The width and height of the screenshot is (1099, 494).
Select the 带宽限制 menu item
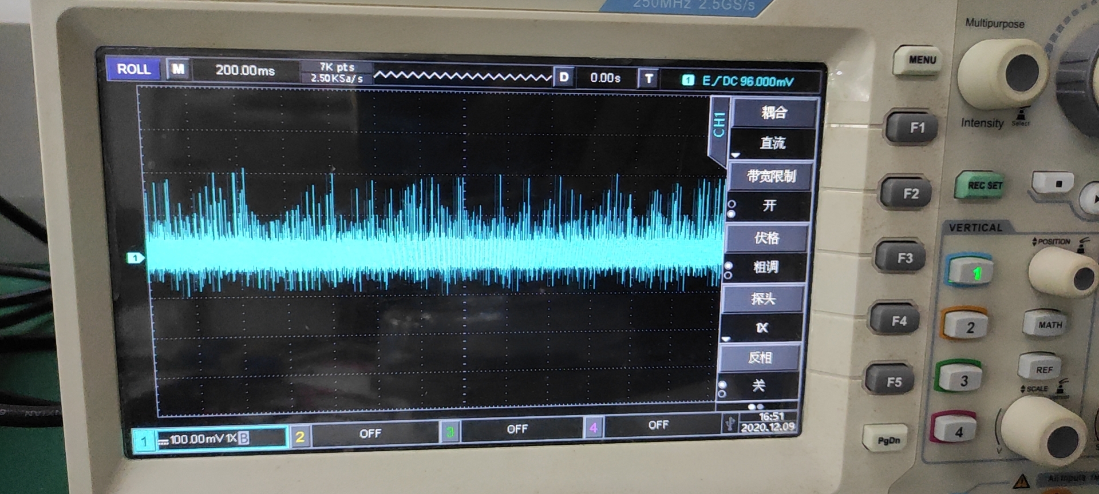pos(770,176)
